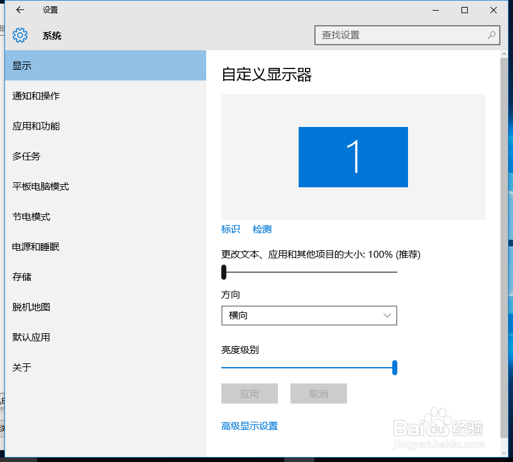Click the brightness level slider thumb

(x=395, y=368)
